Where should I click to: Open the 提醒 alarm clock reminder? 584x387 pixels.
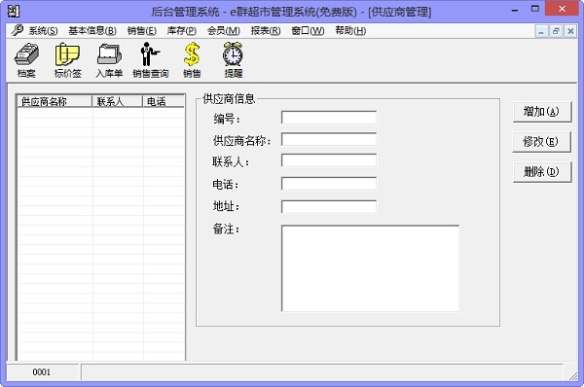(x=234, y=60)
